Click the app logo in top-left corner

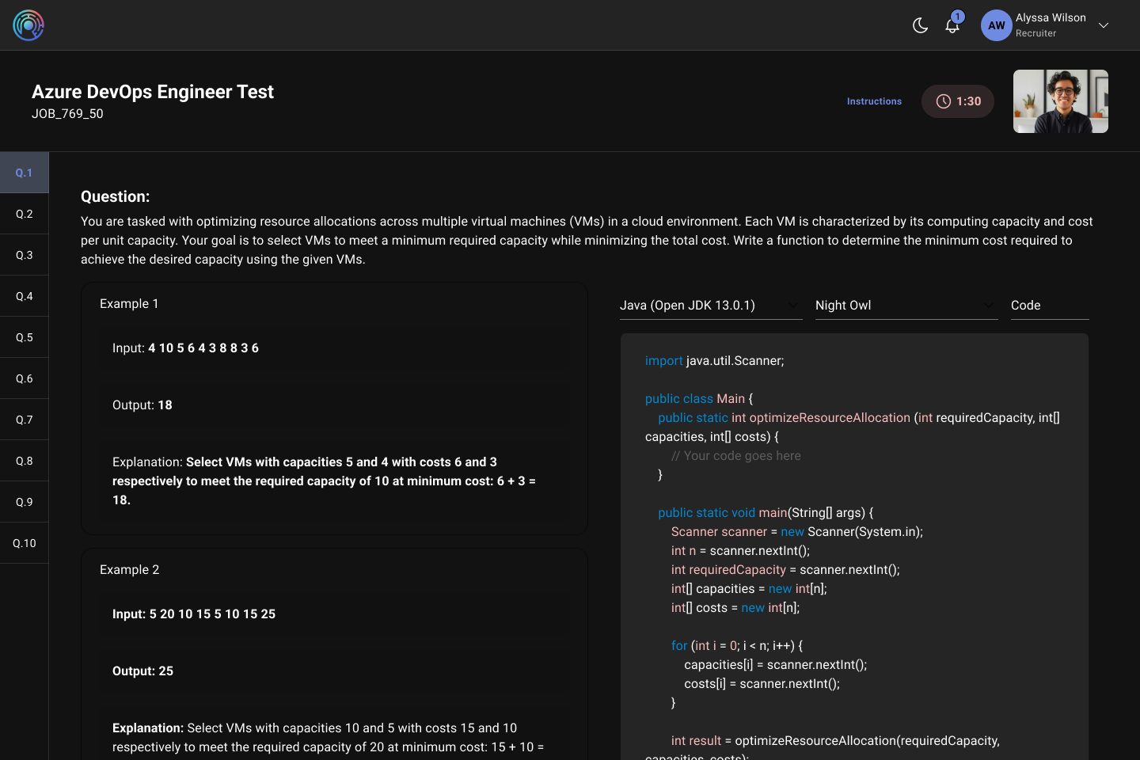(x=28, y=25)
